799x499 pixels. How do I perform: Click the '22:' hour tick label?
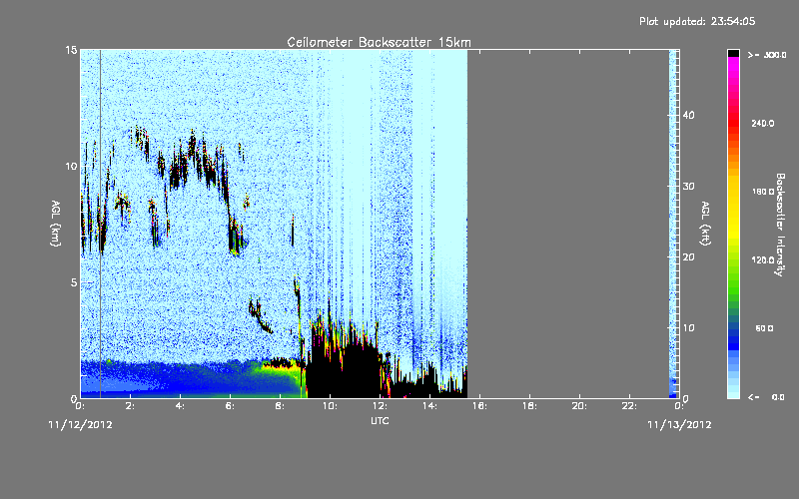630,406
